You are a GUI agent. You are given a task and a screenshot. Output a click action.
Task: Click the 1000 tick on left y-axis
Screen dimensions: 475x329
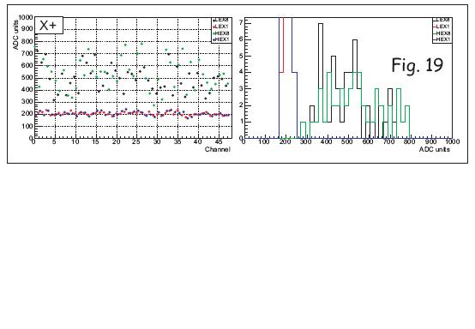pos(26,17)
